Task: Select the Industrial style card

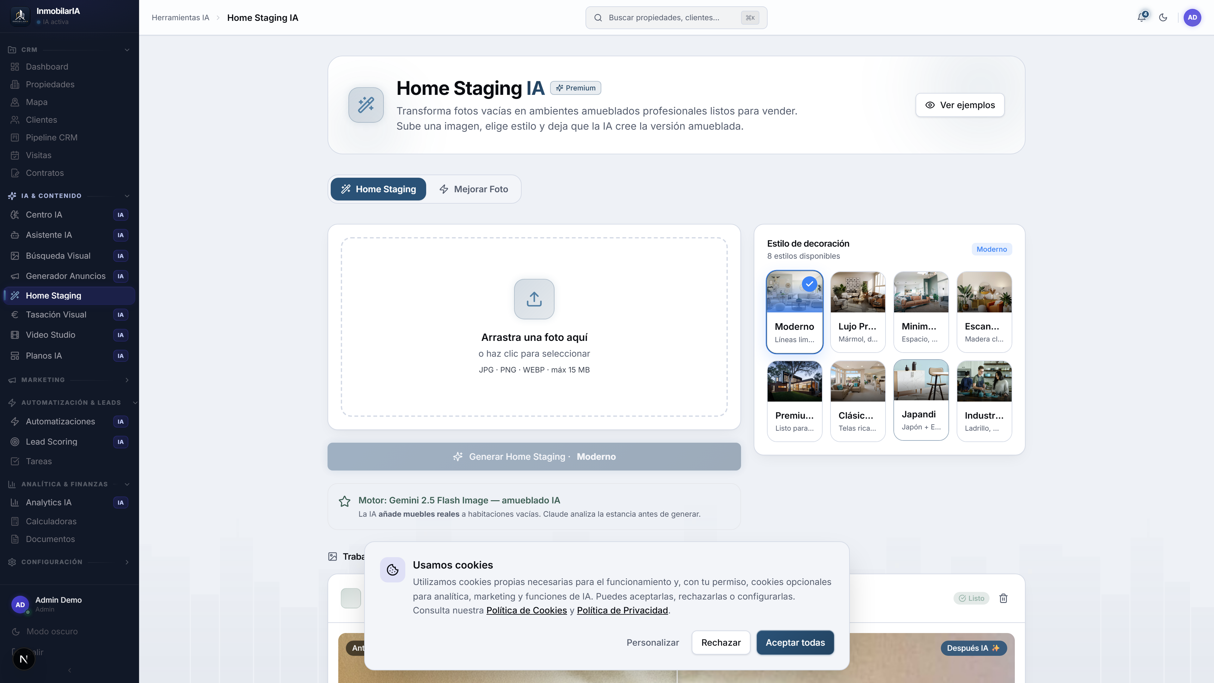Action: click(x=984, y=401)
